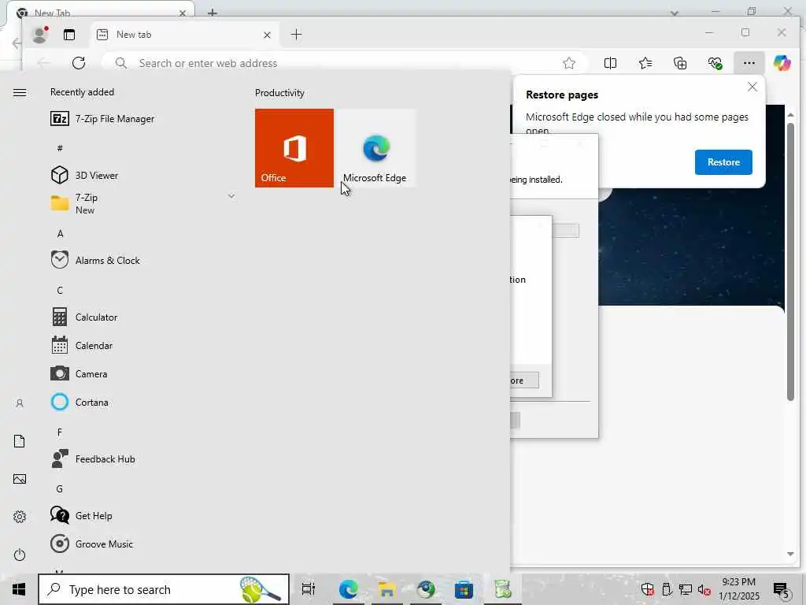
Task: Click the Edge page vertical scrollbar
Action: coord(790,262)
